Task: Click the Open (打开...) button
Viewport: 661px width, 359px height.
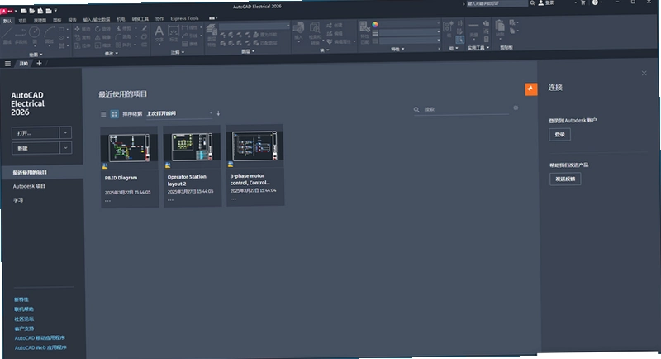Action: (36, 133)
